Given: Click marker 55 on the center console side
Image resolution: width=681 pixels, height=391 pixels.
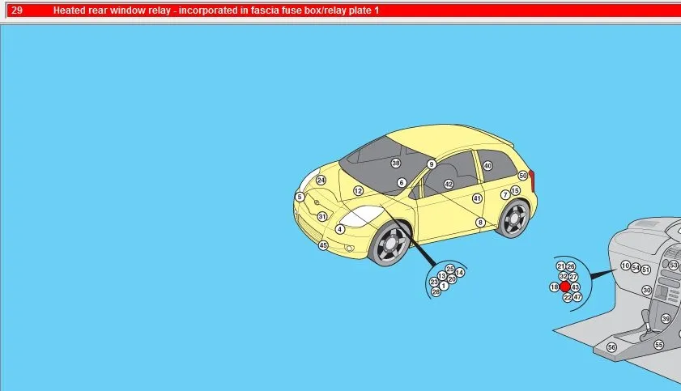Looking at the screenshot, I should click(658, 345).
